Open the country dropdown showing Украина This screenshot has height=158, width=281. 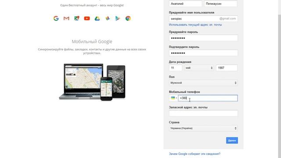pos(203,128)
